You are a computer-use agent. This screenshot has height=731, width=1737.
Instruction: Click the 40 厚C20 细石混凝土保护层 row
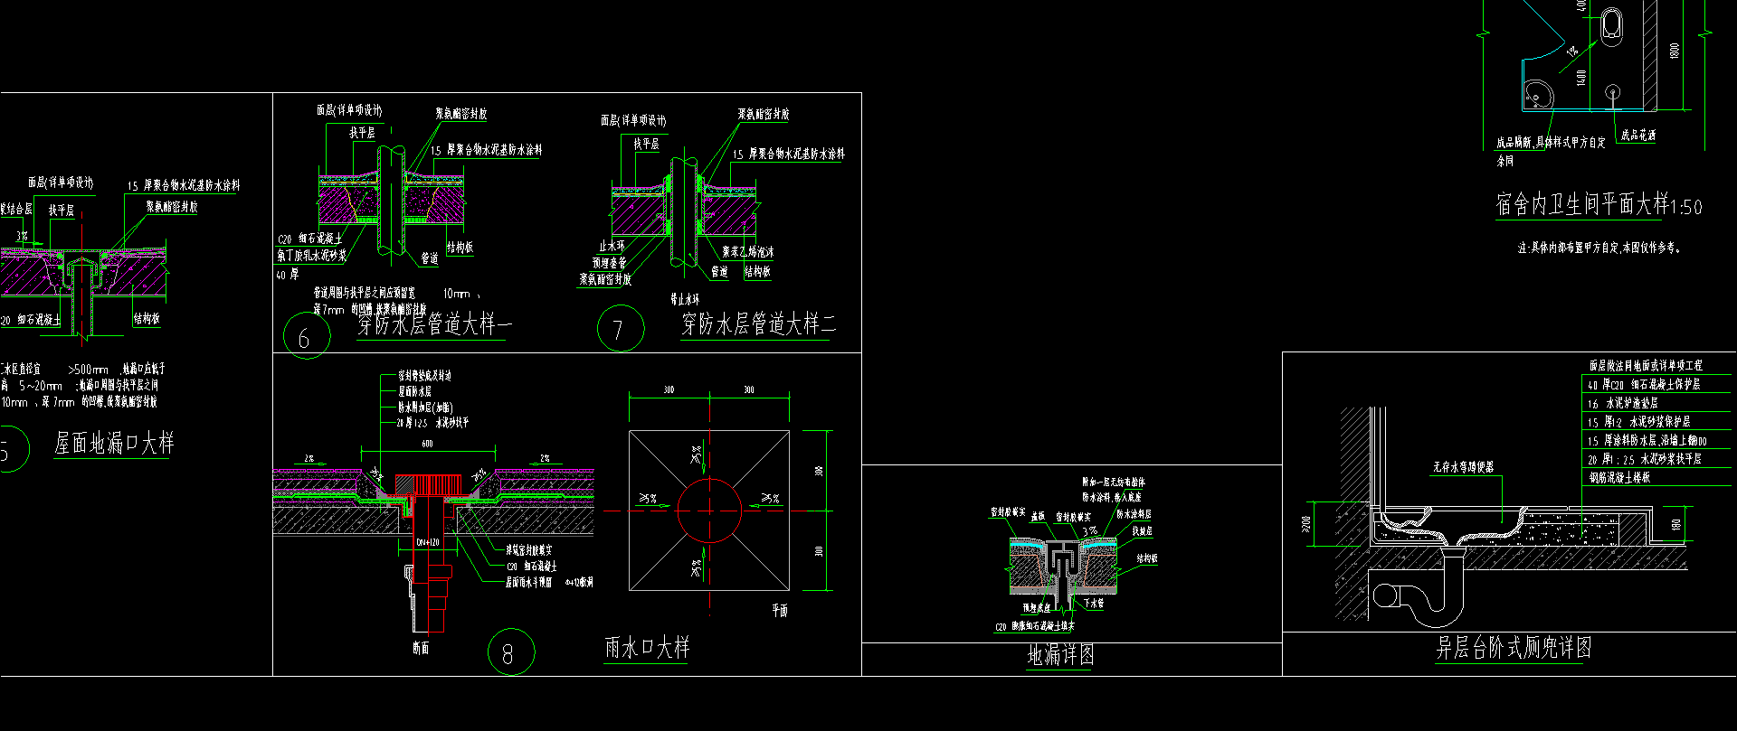click(1644, 384)
